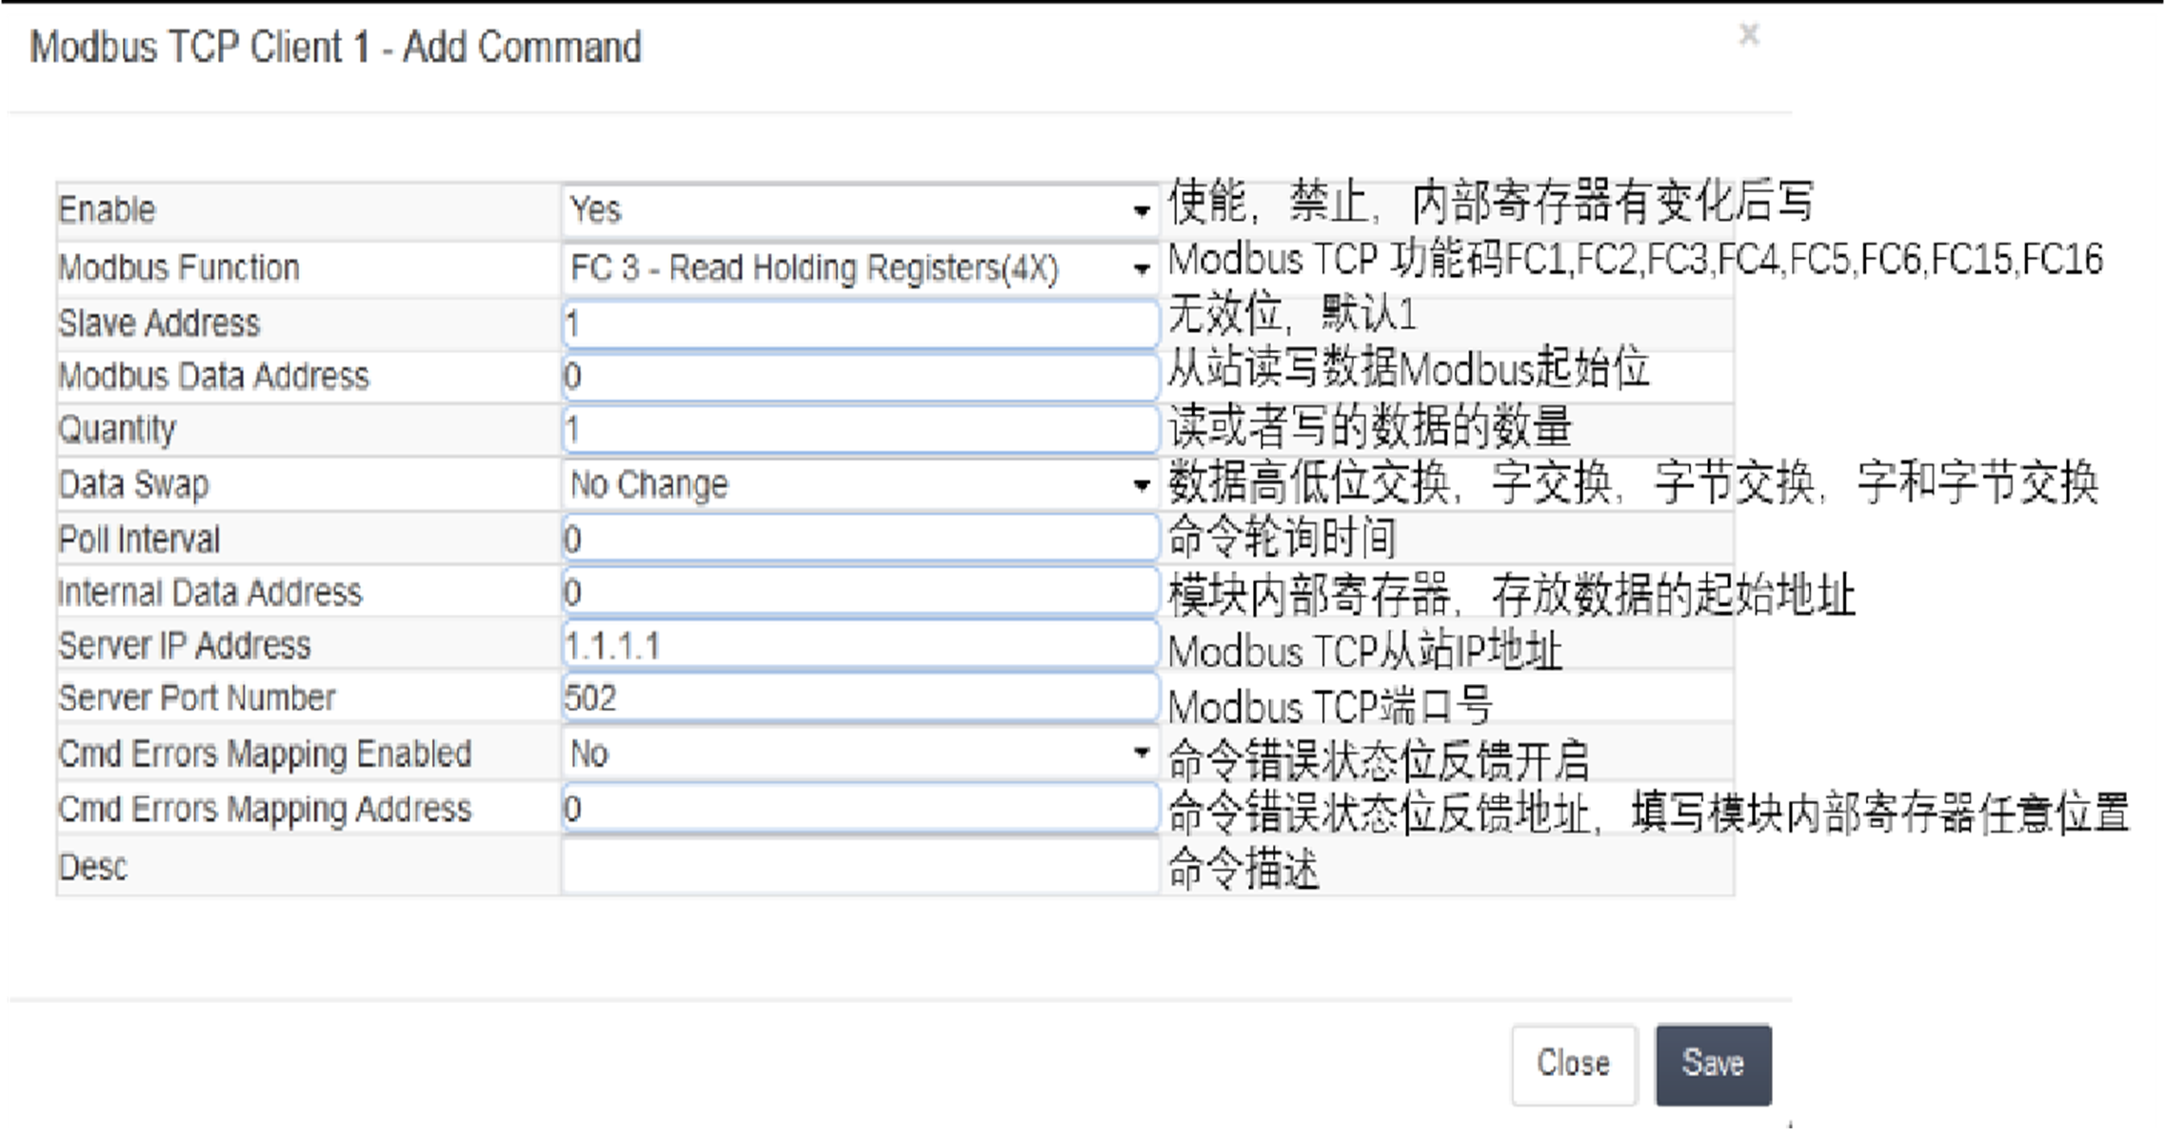The image size is (2165, 1136).
Task: Focus the Modbus Data Address field
Action: pyautogui.click(x=860, y=377)
